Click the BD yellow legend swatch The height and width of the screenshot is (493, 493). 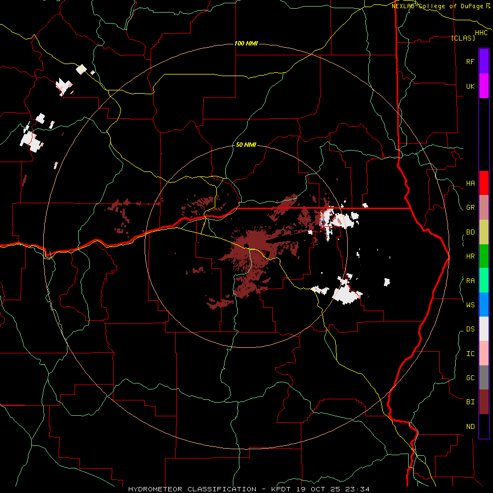[x=484, y=232]
